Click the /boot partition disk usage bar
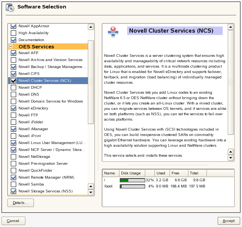The width and height of the screenshot is (242, 227). click(x=133, y=186)
